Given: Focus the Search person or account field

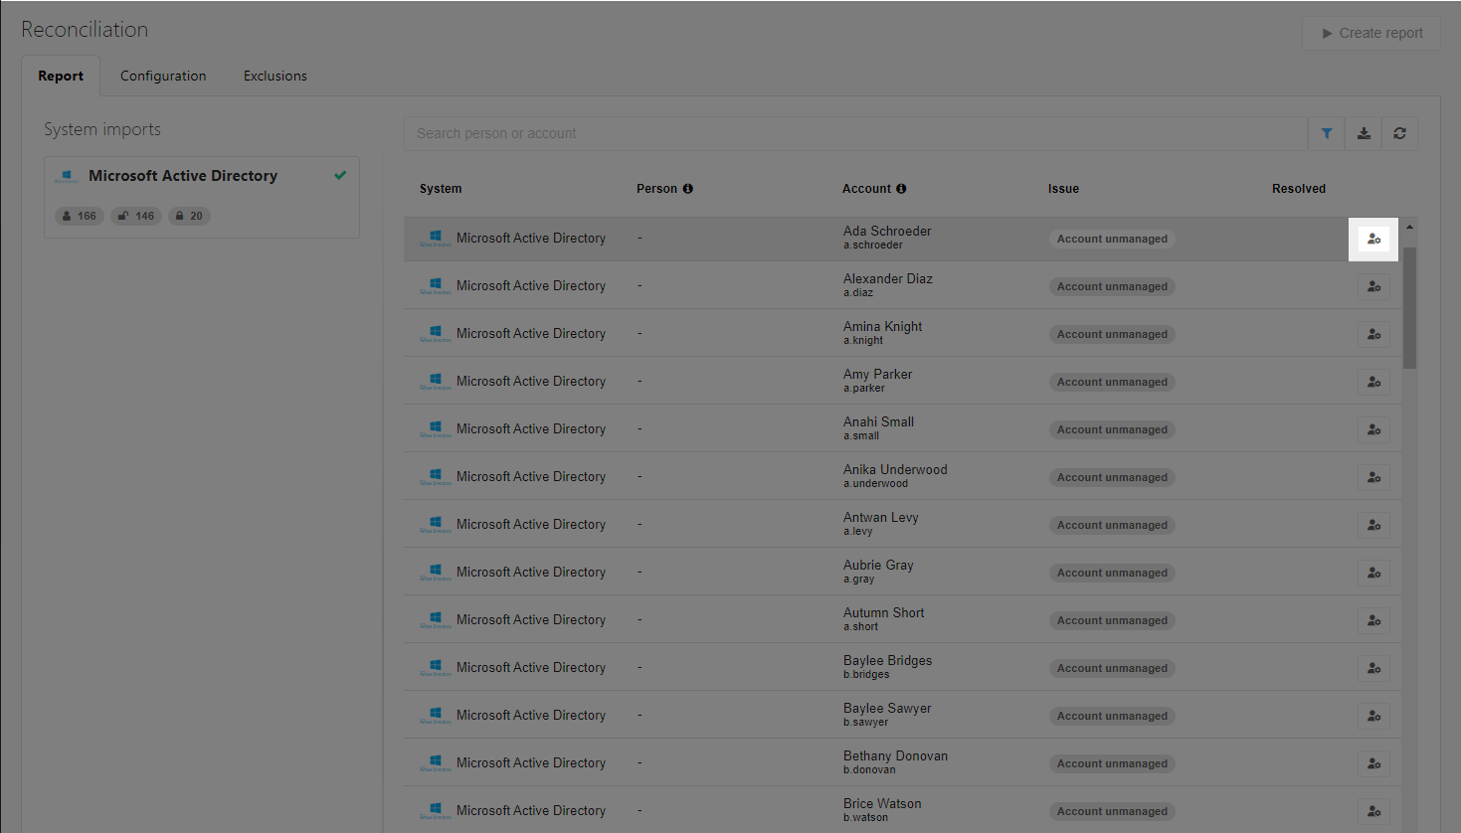Looking at the screenshot, I should click(855, 133).
